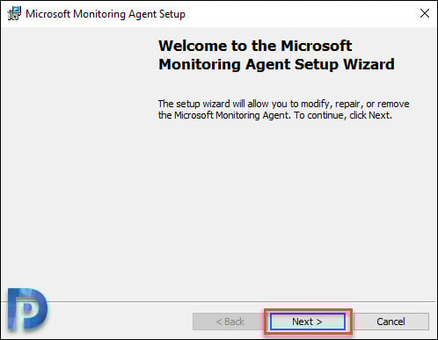This screenshot has height=340, width=438.
Task: Click the word "Wizard" in the heading
Action: pos(369,64)
